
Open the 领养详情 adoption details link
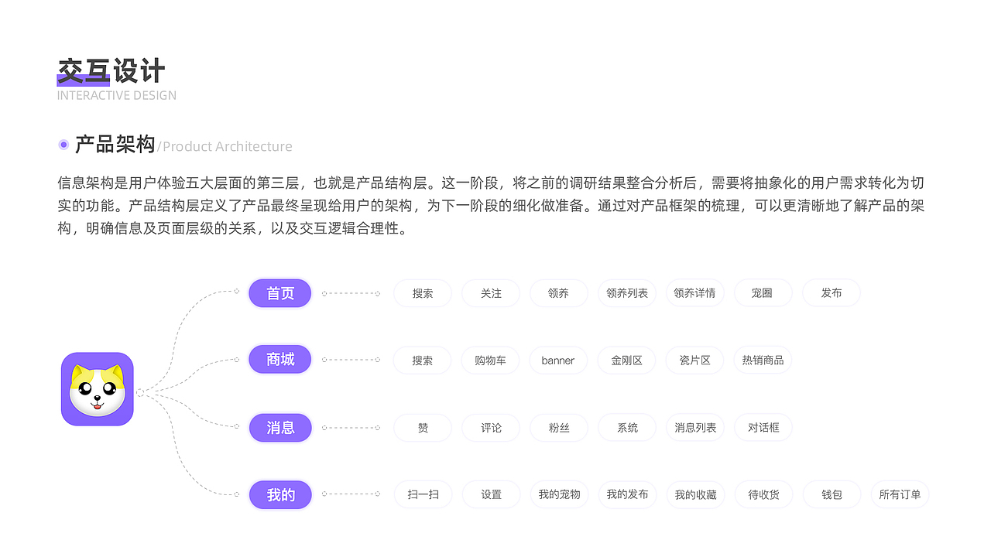coord(694,292)
